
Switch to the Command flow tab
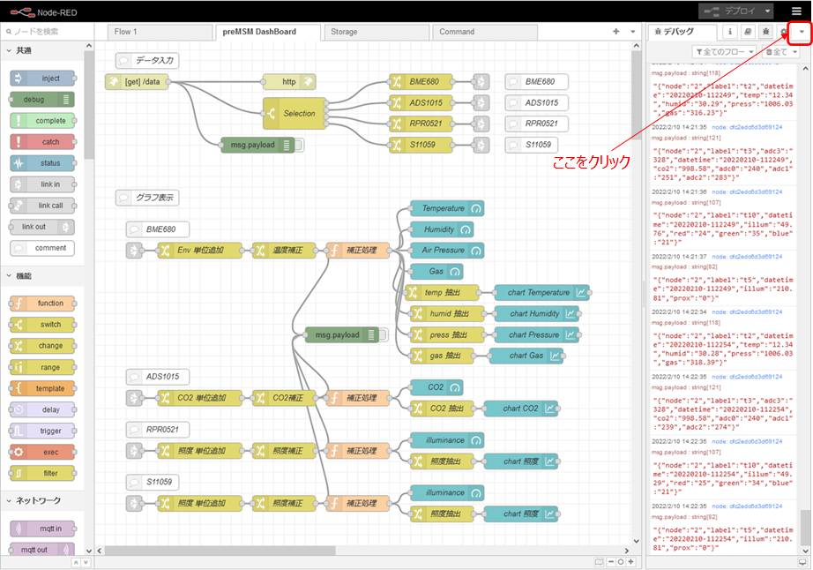457,32
